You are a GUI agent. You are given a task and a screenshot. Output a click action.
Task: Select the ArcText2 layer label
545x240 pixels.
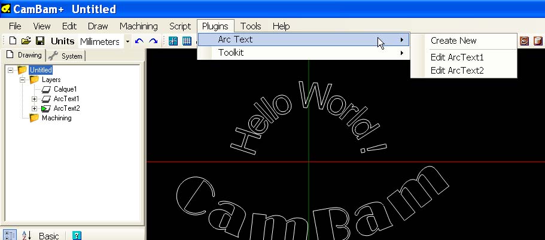66,108
